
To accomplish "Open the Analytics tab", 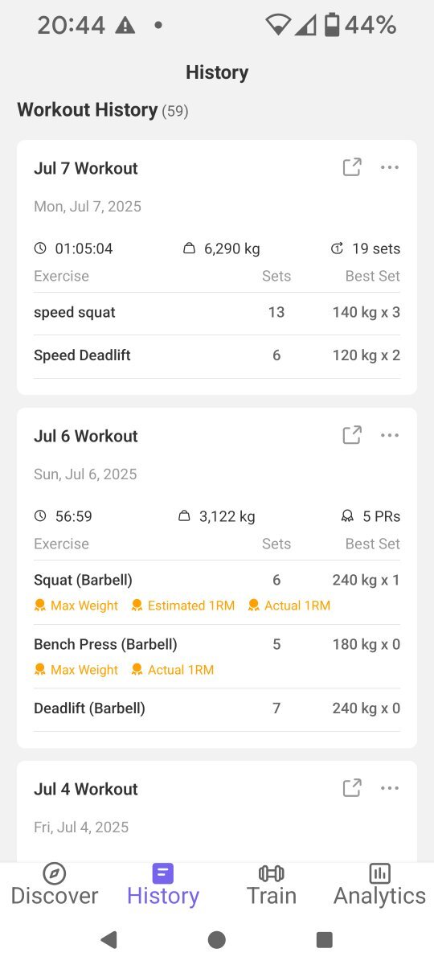I will (379, 885).
